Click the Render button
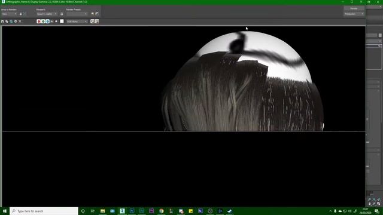 pyautogui.click(x=354, y=8)
